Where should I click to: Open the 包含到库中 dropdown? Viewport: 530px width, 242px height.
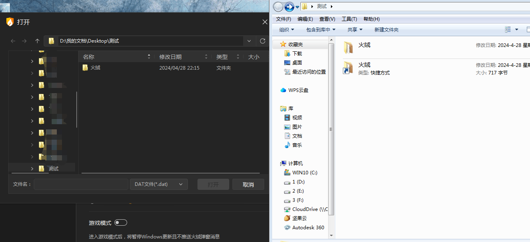321,30
